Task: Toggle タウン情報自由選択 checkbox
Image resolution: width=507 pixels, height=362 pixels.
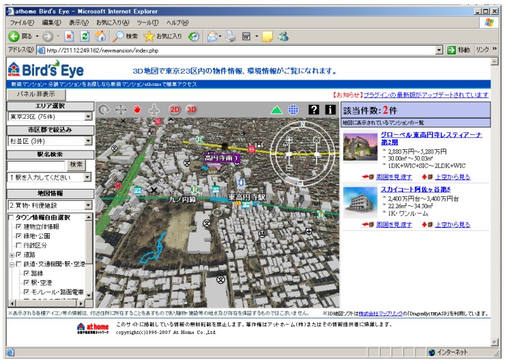Action: (x=11, y=217)
